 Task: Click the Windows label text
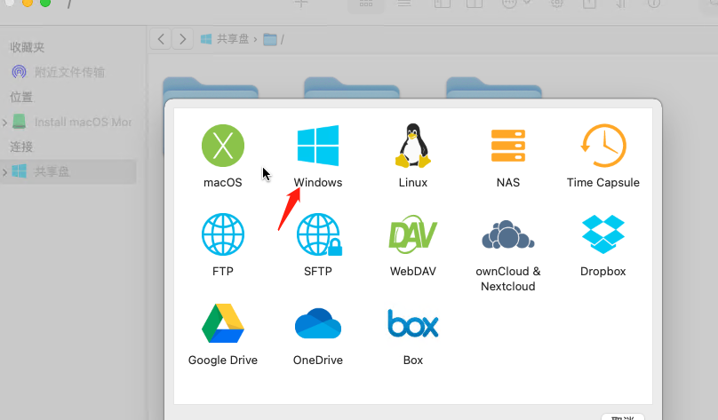pyautogui.click(x=318, y=182)
